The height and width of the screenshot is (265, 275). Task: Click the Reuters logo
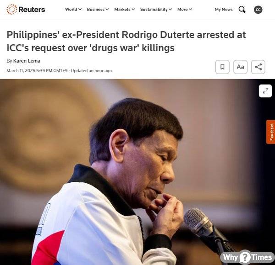click(x=26, y=10)
